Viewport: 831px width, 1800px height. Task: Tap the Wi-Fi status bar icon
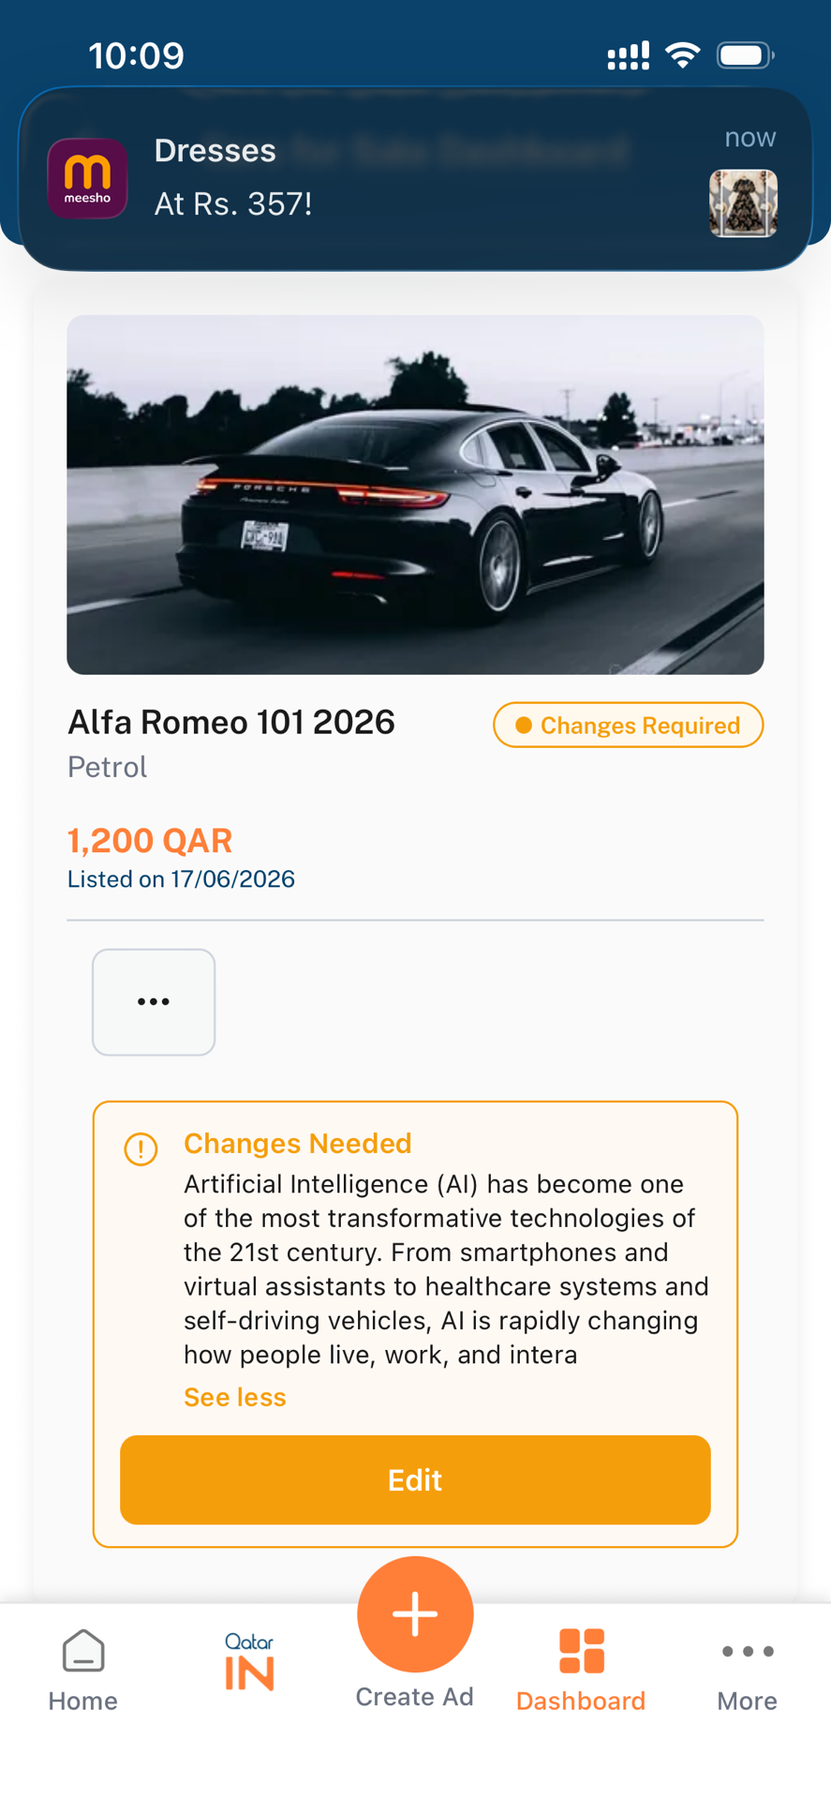pyautogui.click(x=683, y=55)
